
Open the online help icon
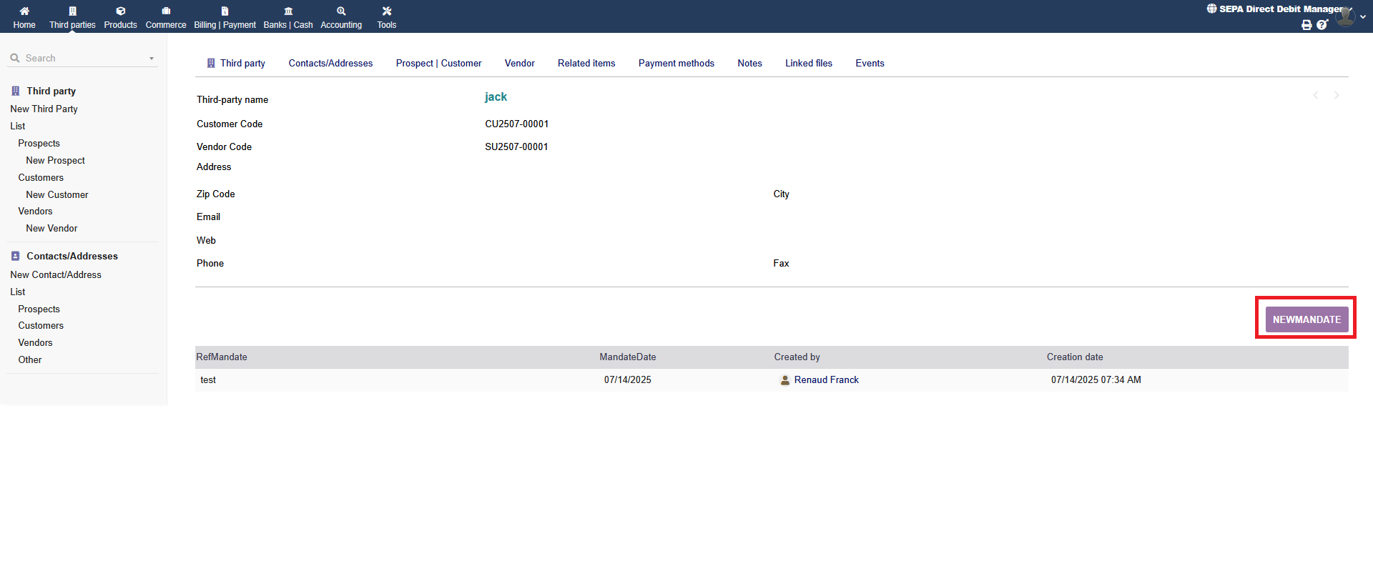pyautogui.click(x=1322, y=25)
